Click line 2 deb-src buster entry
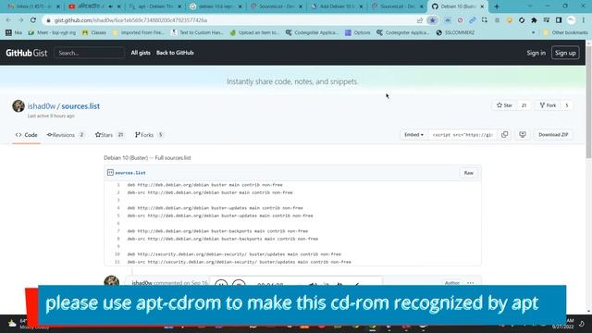 (210, 192)
